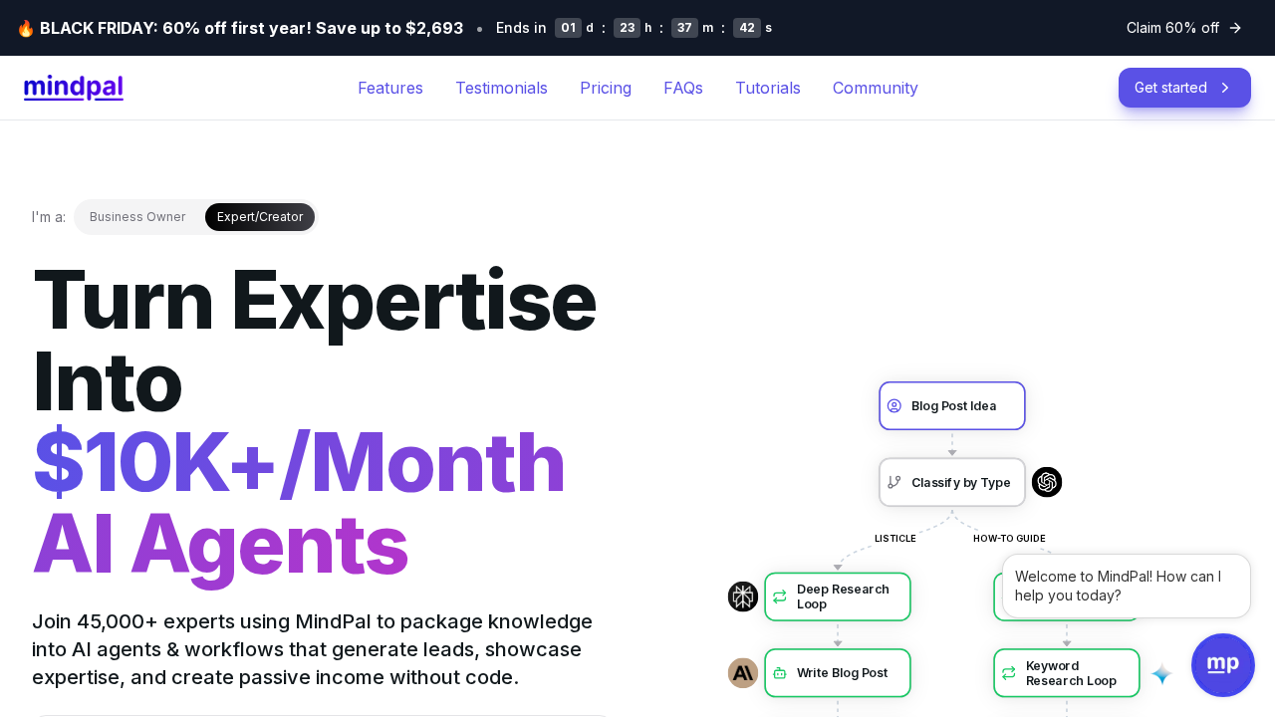Click the OpenAI logo beside Classify by Type
The width and height of the screenshot is (1275, 717).
coord(1047,482)
